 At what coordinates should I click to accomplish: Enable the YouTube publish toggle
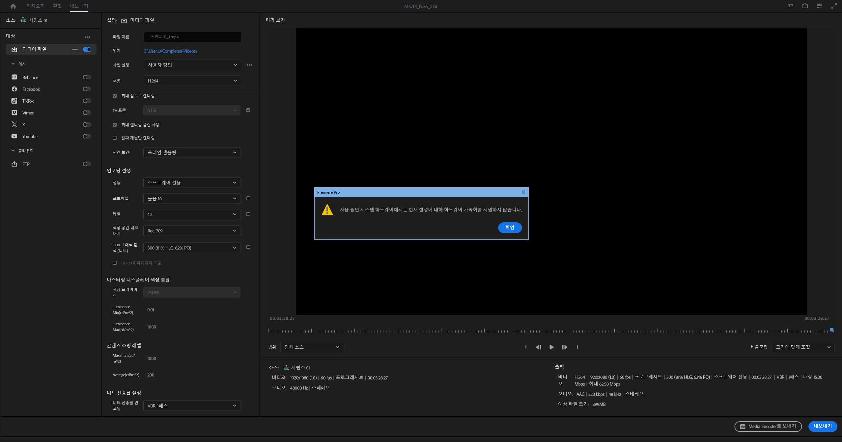[x=87, y=136]
